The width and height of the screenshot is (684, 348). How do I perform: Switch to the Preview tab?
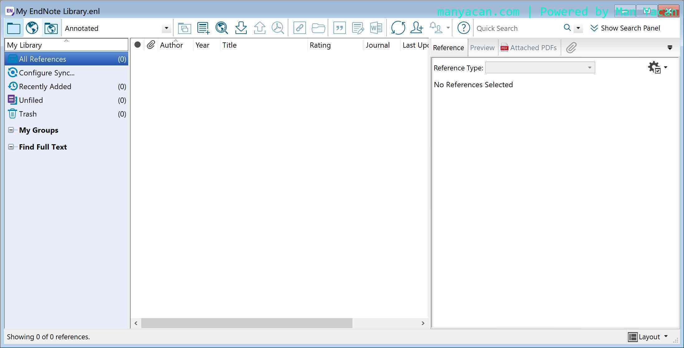[482, 48]
